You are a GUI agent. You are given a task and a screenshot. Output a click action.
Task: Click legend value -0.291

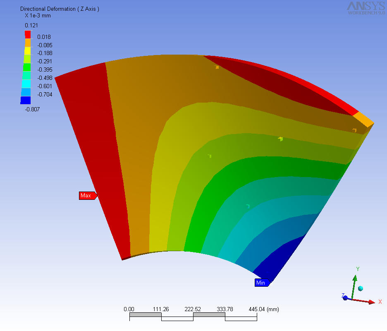click(x=45, y=61)
